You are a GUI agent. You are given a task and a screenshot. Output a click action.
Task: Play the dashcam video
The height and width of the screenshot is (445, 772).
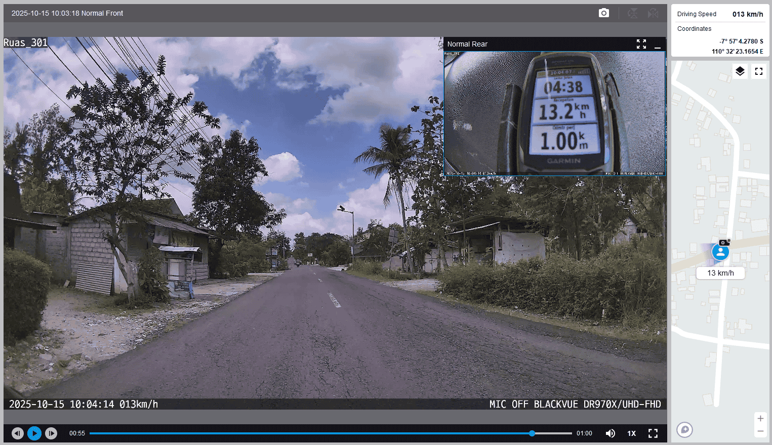pos(34,433)
